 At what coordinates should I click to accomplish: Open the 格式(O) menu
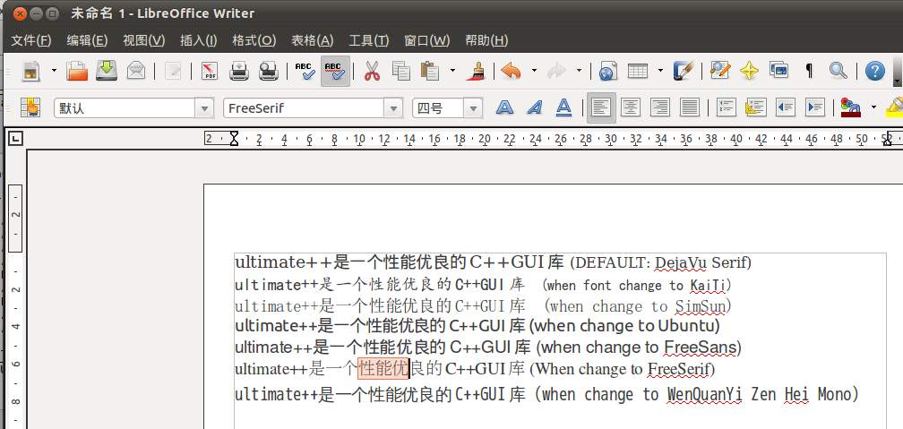coord(254,40)
